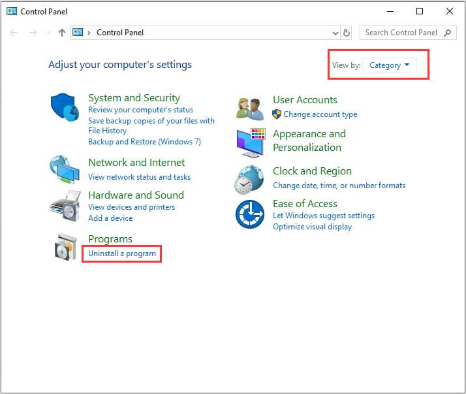The image size is (466, 394).
Task: Open Change date, time, or number formats
Action: (x=339, y=186)
